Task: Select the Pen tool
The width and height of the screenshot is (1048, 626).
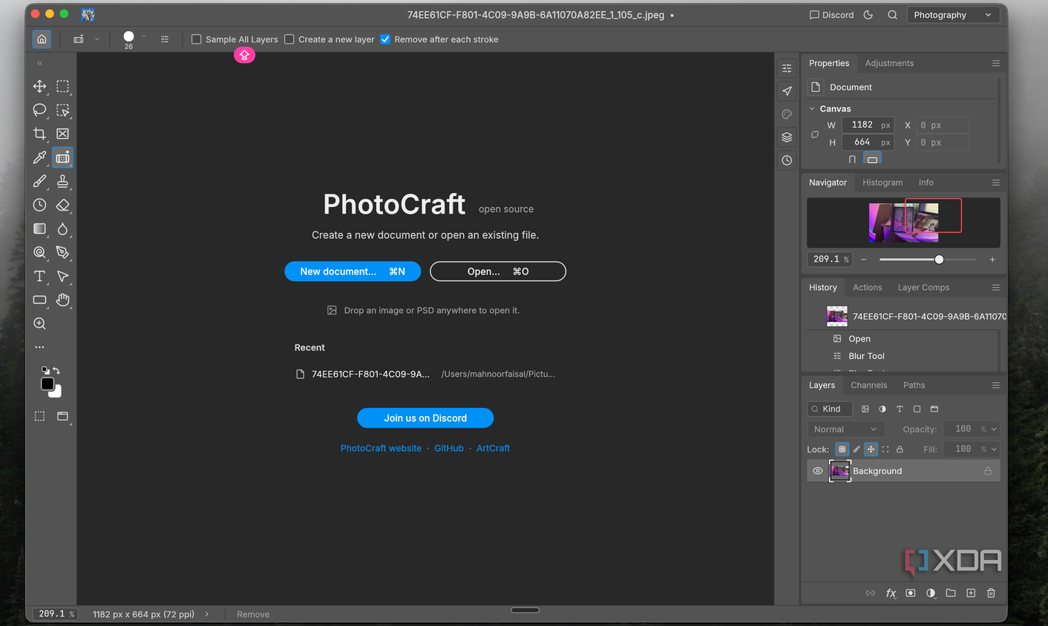Action: tap(63, 253)
